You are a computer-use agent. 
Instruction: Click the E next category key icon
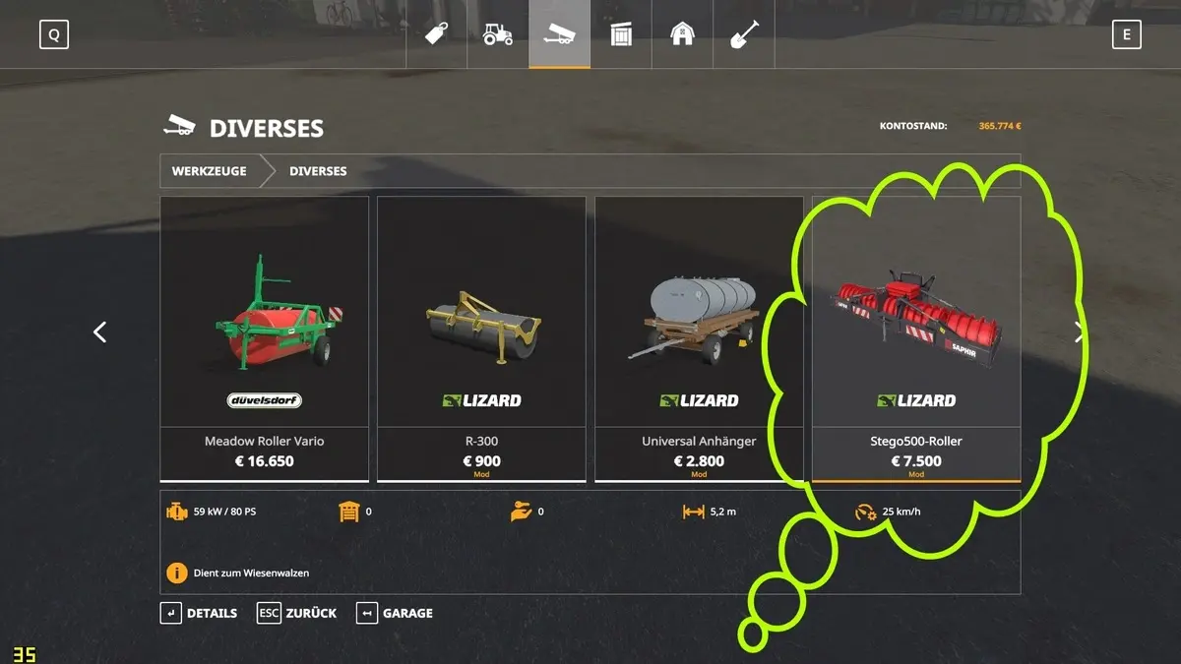1126,35
